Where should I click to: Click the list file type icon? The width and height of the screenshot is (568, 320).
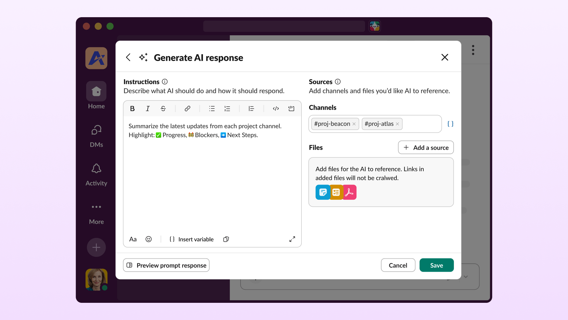[336, 192]
